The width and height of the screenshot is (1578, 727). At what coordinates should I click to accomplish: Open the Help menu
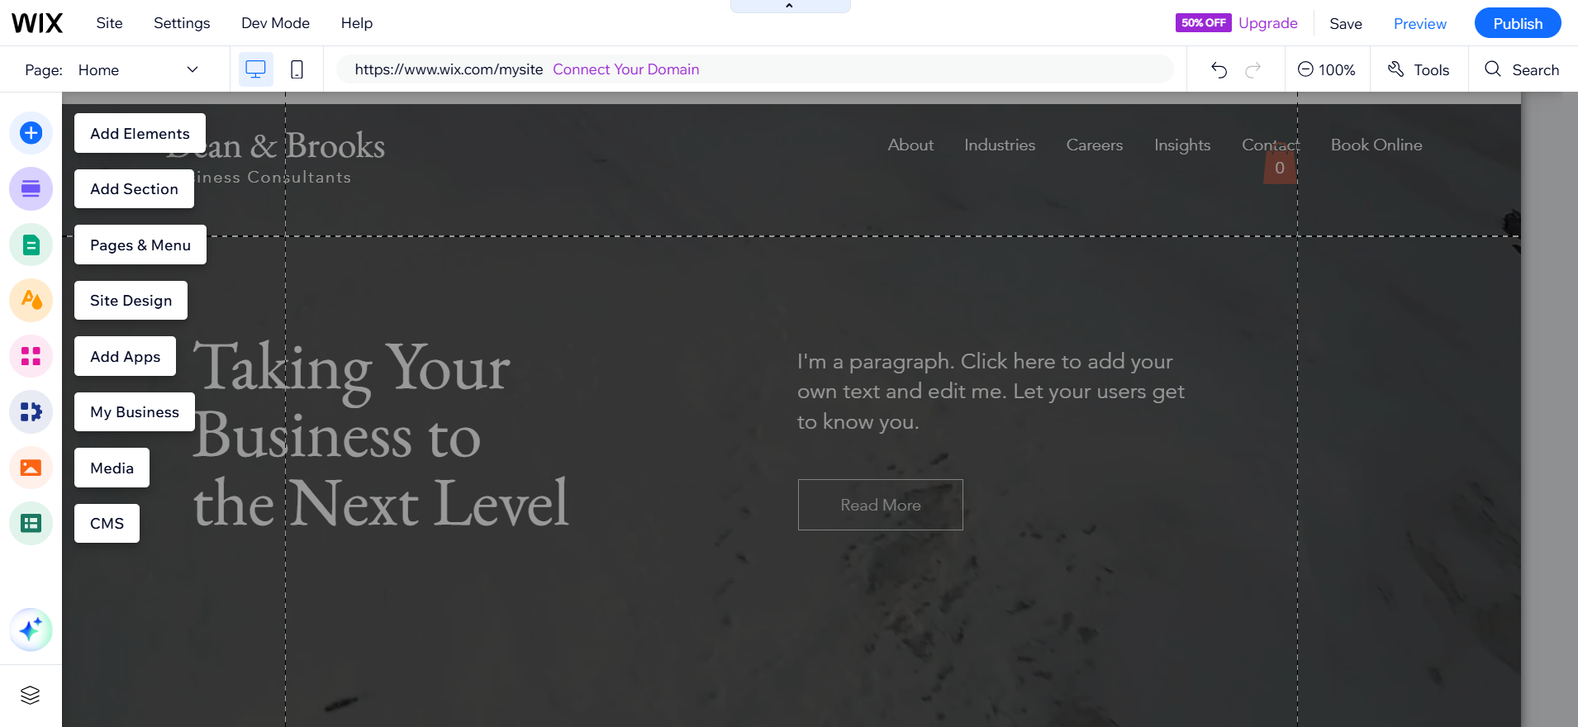[x=357, y=23]
